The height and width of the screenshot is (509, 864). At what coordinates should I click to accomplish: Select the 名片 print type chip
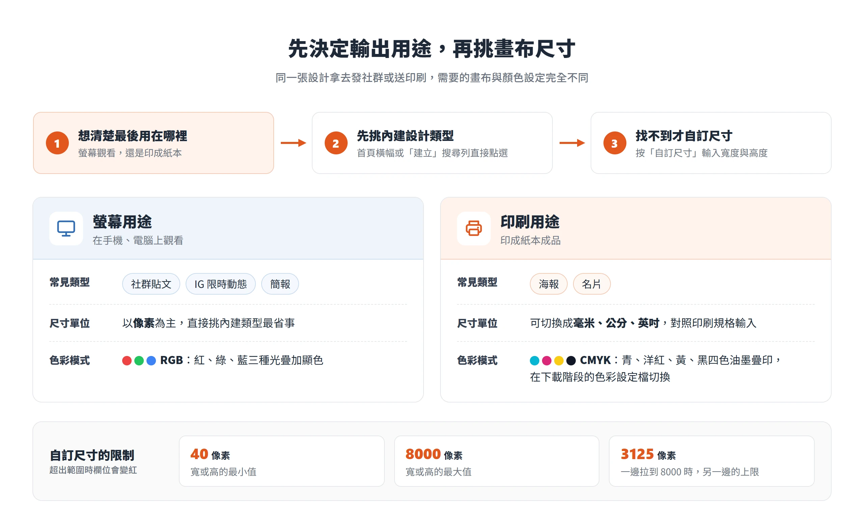[592, 284]
